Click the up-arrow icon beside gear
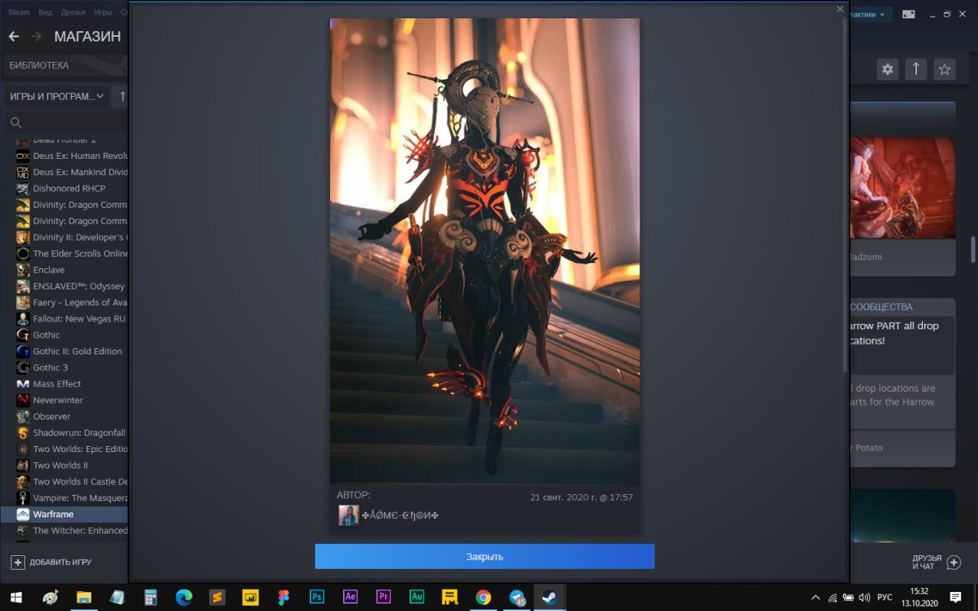 (916, 70)
